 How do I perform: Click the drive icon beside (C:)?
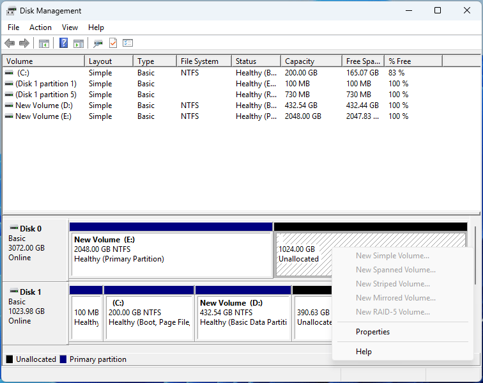click(9, 72)
